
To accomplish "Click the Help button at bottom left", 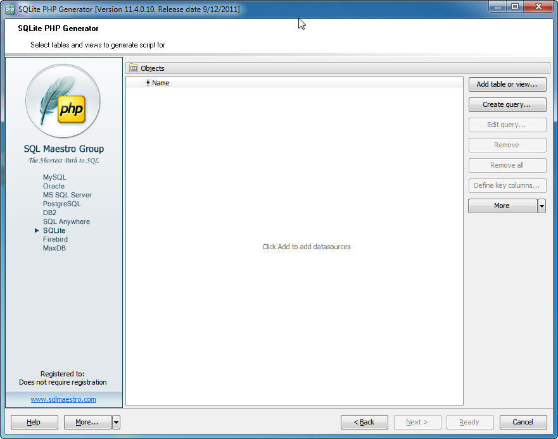I will [x=34, y=422].
